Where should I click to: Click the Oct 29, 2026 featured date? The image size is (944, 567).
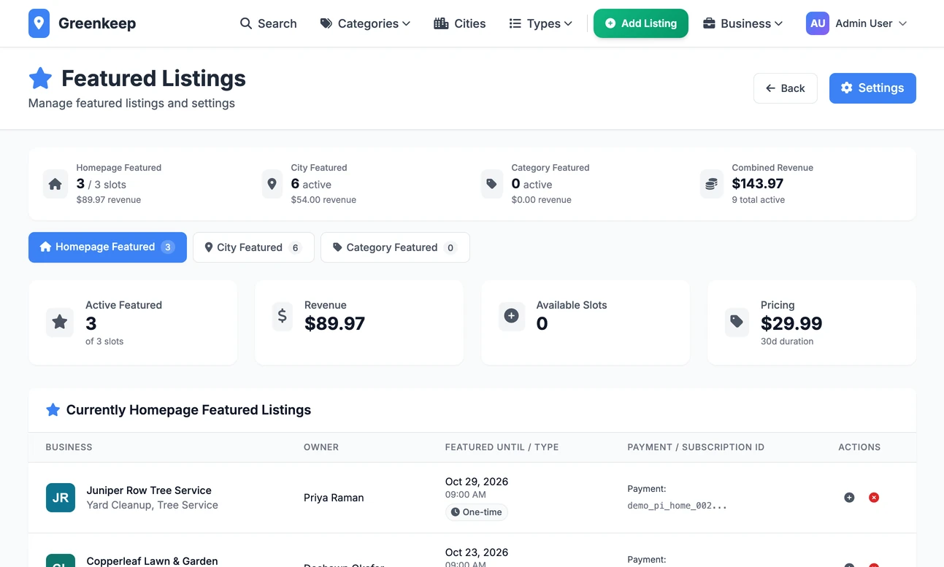477,482
